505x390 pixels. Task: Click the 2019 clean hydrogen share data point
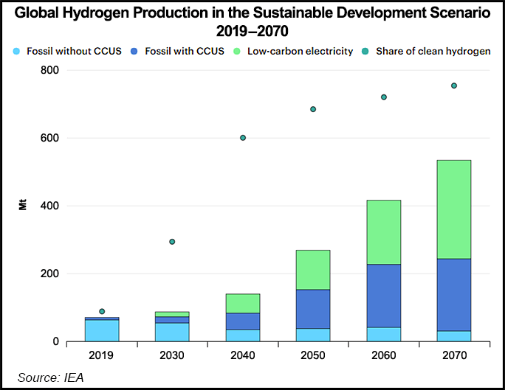tap(102, 311)
